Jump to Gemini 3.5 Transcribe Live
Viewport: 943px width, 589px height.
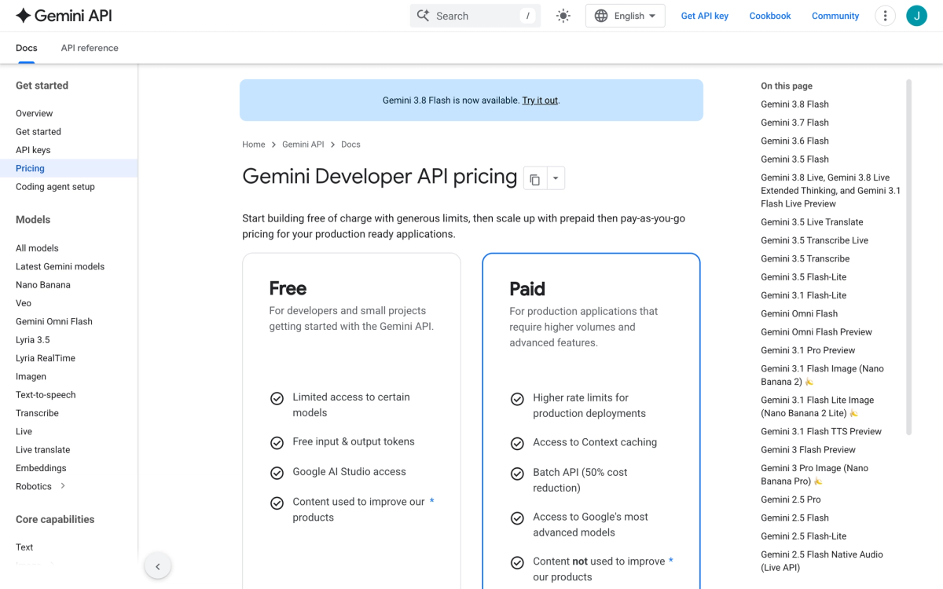[814, 240]
